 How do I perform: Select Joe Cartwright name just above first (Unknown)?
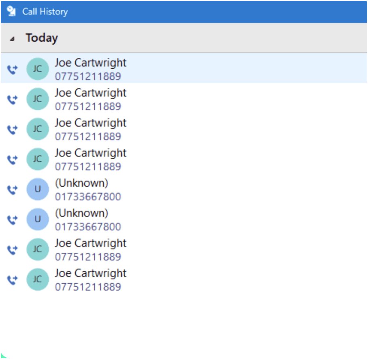pos(91,153)
